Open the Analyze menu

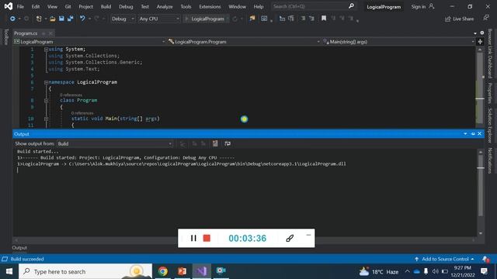165,6
